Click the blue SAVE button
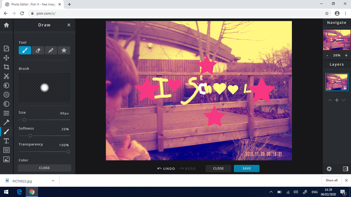Image resolution: width=351 pixels, height=197 pixels. [246, 168]
